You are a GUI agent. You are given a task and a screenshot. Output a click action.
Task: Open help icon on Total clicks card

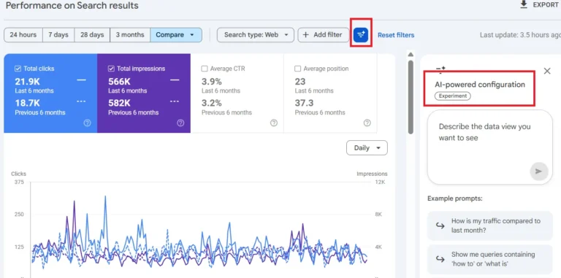(88, 123)
